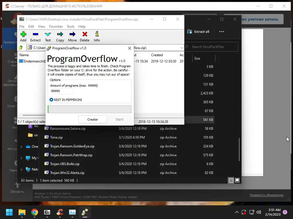Open the Tools menu in 7-Zip
Screen dimensions: 293x219
(70, 27)
